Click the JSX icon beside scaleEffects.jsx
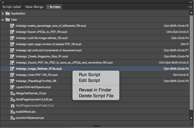Screen dimensions: 194x128 (x=13, y=112)
